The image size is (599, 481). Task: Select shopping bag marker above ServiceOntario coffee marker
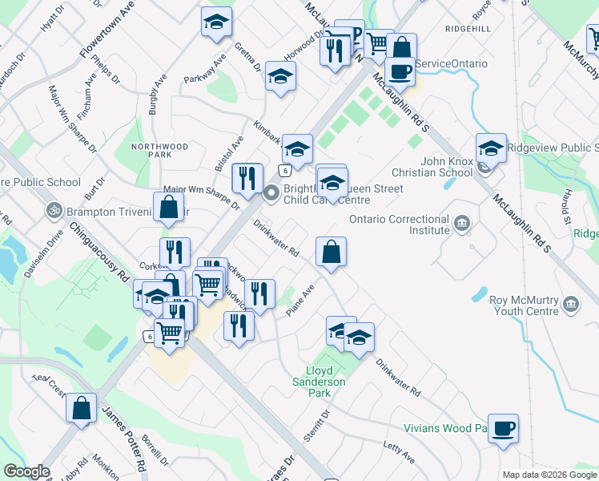click(x=401, y=46)
